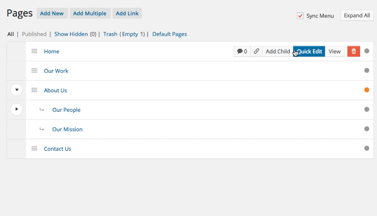Open the comments bubble showing 0
The width and height of the screenshot is (377, 216).
242,51
